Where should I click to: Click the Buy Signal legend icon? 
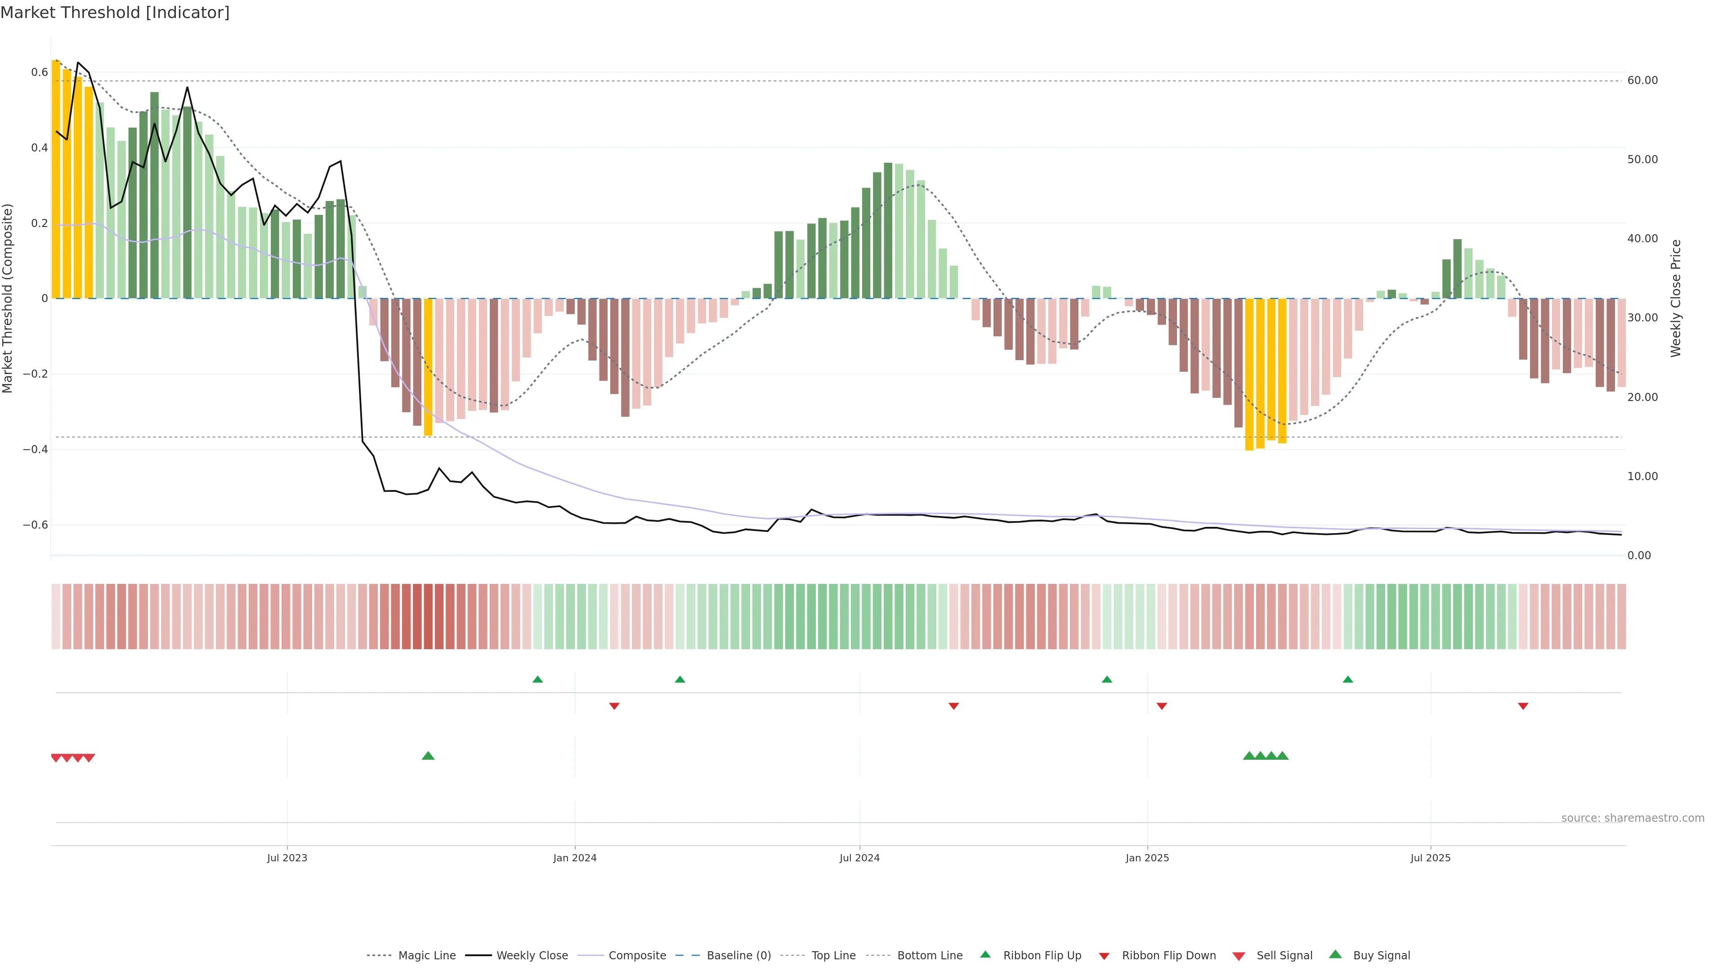1335,955
